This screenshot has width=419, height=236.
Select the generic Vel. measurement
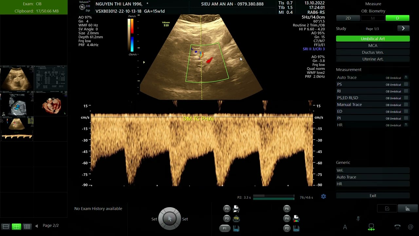373,170
